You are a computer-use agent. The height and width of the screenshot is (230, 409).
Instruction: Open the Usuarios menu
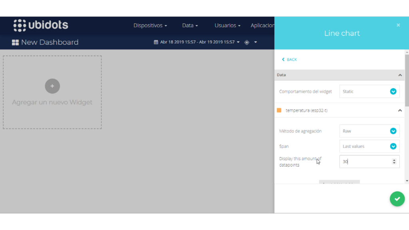tap(227, 25)
